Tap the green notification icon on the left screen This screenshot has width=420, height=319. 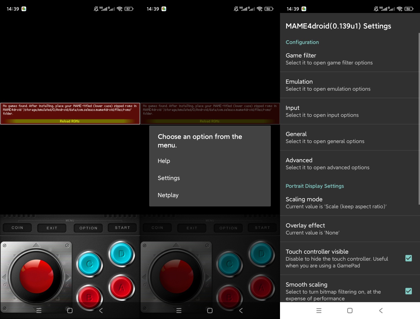tap(24, 9)
